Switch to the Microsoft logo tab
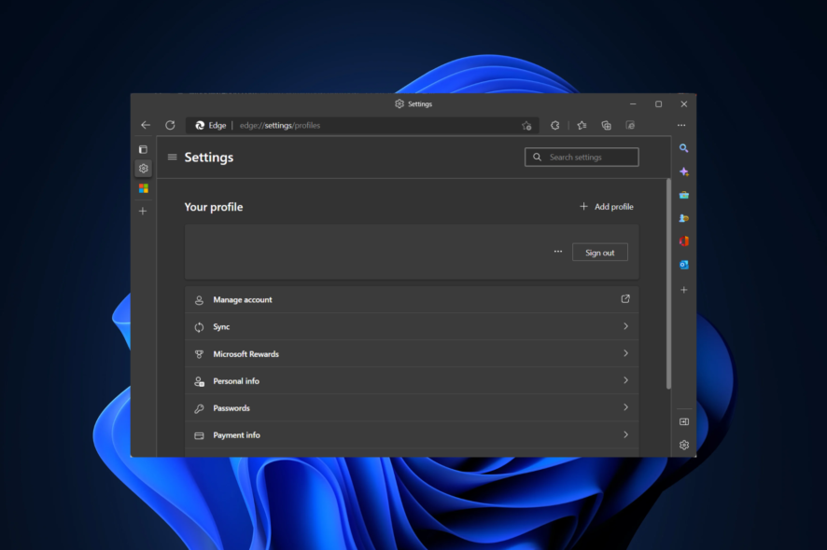The image size is (827, 550). click(x=144, y=188)
